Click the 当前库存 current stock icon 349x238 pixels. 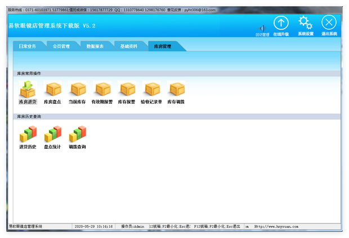click(77, 89)
